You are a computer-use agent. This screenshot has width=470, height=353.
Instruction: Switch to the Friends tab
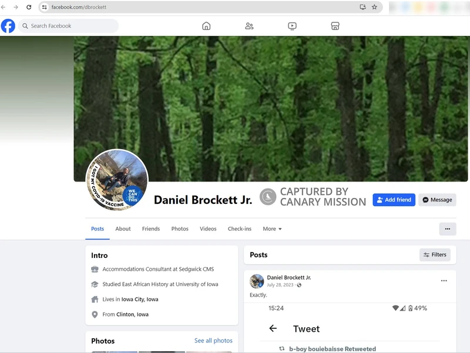coord(151,229)
